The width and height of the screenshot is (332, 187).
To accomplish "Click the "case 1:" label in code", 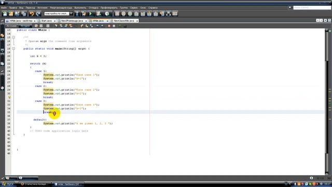I will 40,71.
